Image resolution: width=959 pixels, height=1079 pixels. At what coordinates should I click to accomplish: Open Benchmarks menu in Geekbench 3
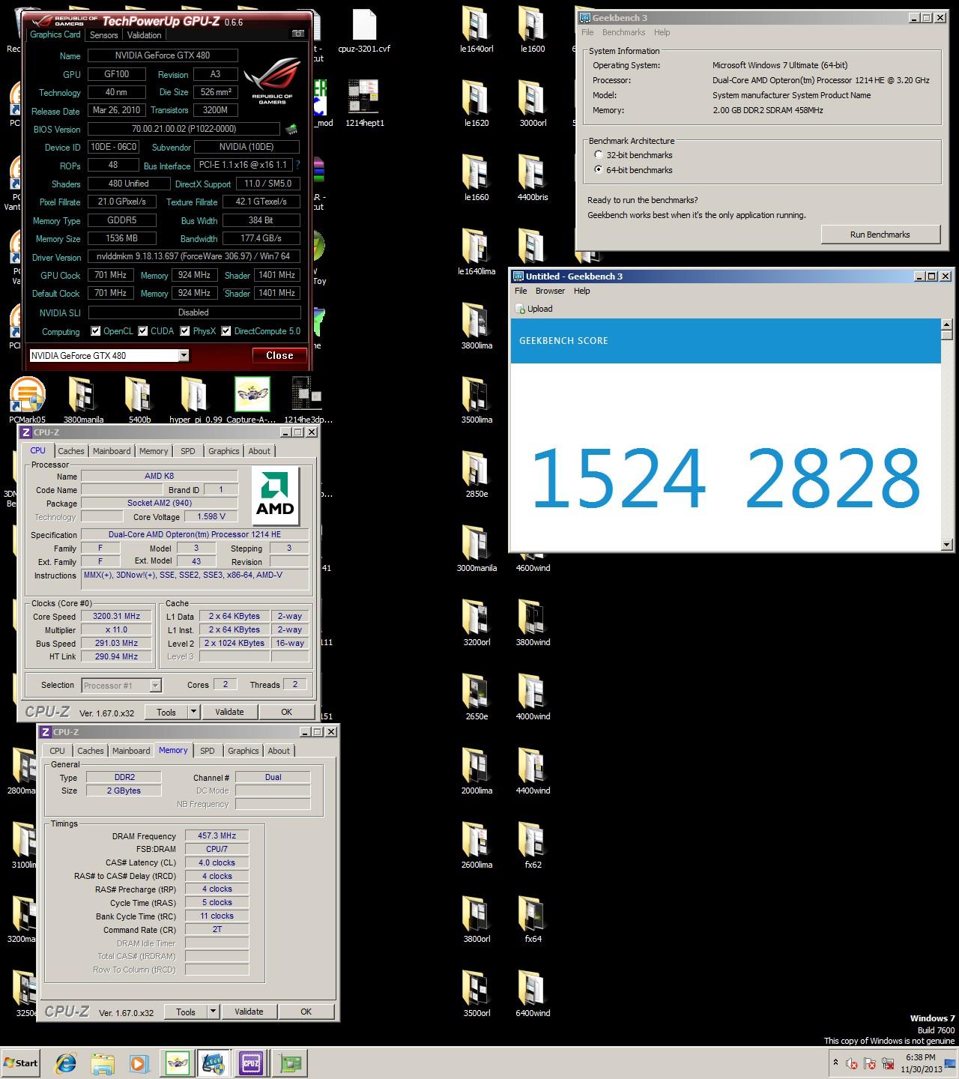click(x=623, y=32)
